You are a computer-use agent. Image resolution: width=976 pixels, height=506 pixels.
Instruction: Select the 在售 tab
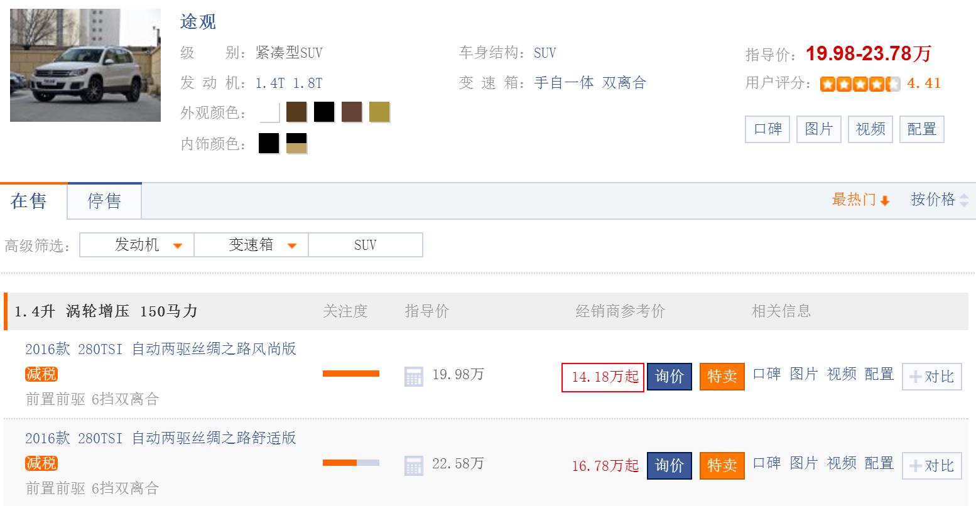[x=29, y=202]
